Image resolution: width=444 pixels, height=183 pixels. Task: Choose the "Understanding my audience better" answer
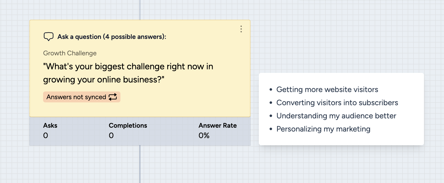pyautogui.click(x=336, y=116)
